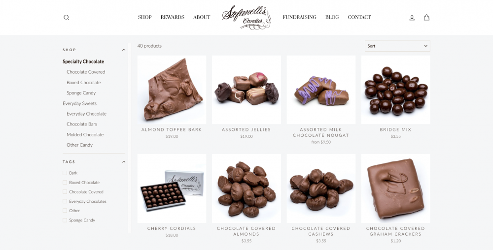Open the search magnifier icon
493x250 pixels.
tap(67, 18)
